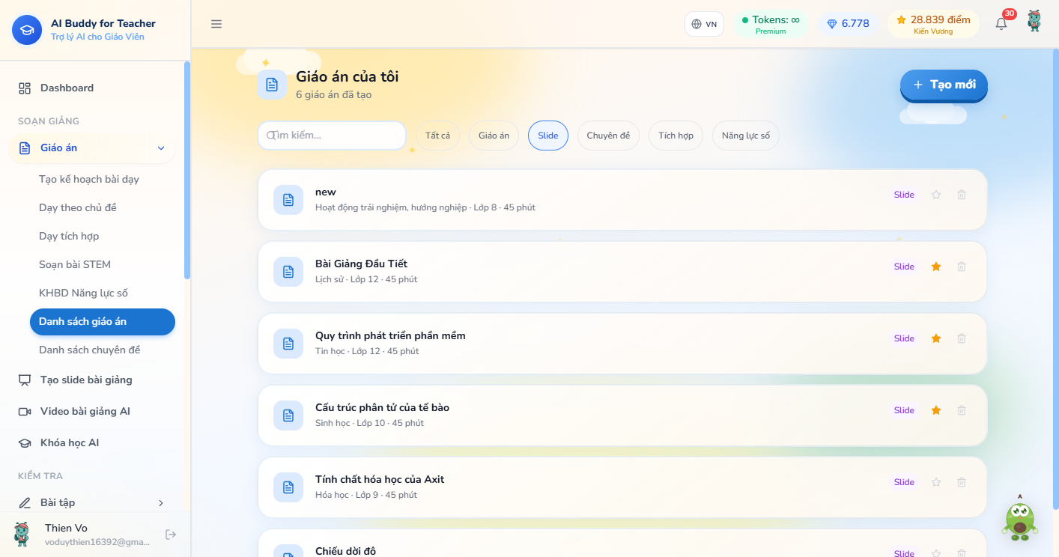
Task: Click the diamond 6.778 balance badge
Action: 848,24
